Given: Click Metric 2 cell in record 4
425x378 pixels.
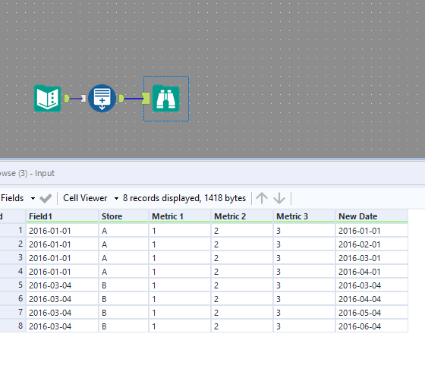Looking at the screenshot, I should [242, 272].
